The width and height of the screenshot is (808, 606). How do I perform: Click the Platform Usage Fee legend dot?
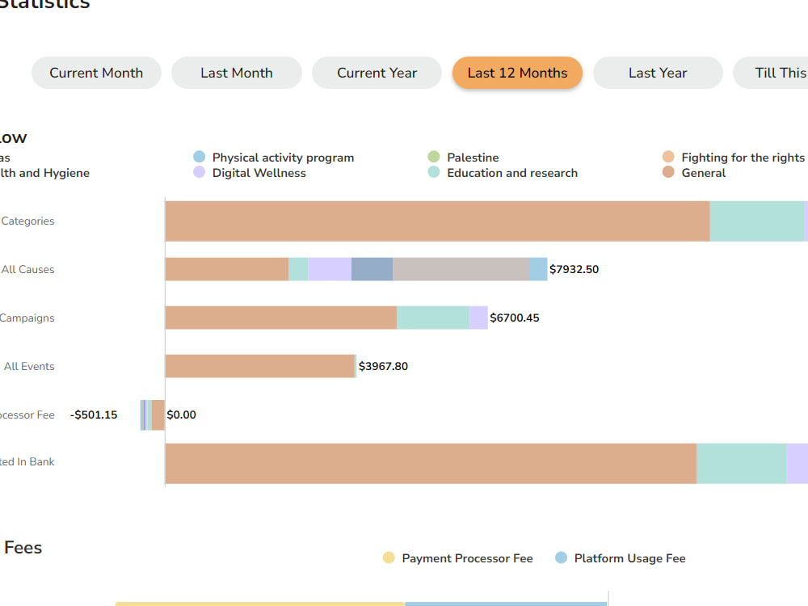pyautogui.click(x=559, y=558)
